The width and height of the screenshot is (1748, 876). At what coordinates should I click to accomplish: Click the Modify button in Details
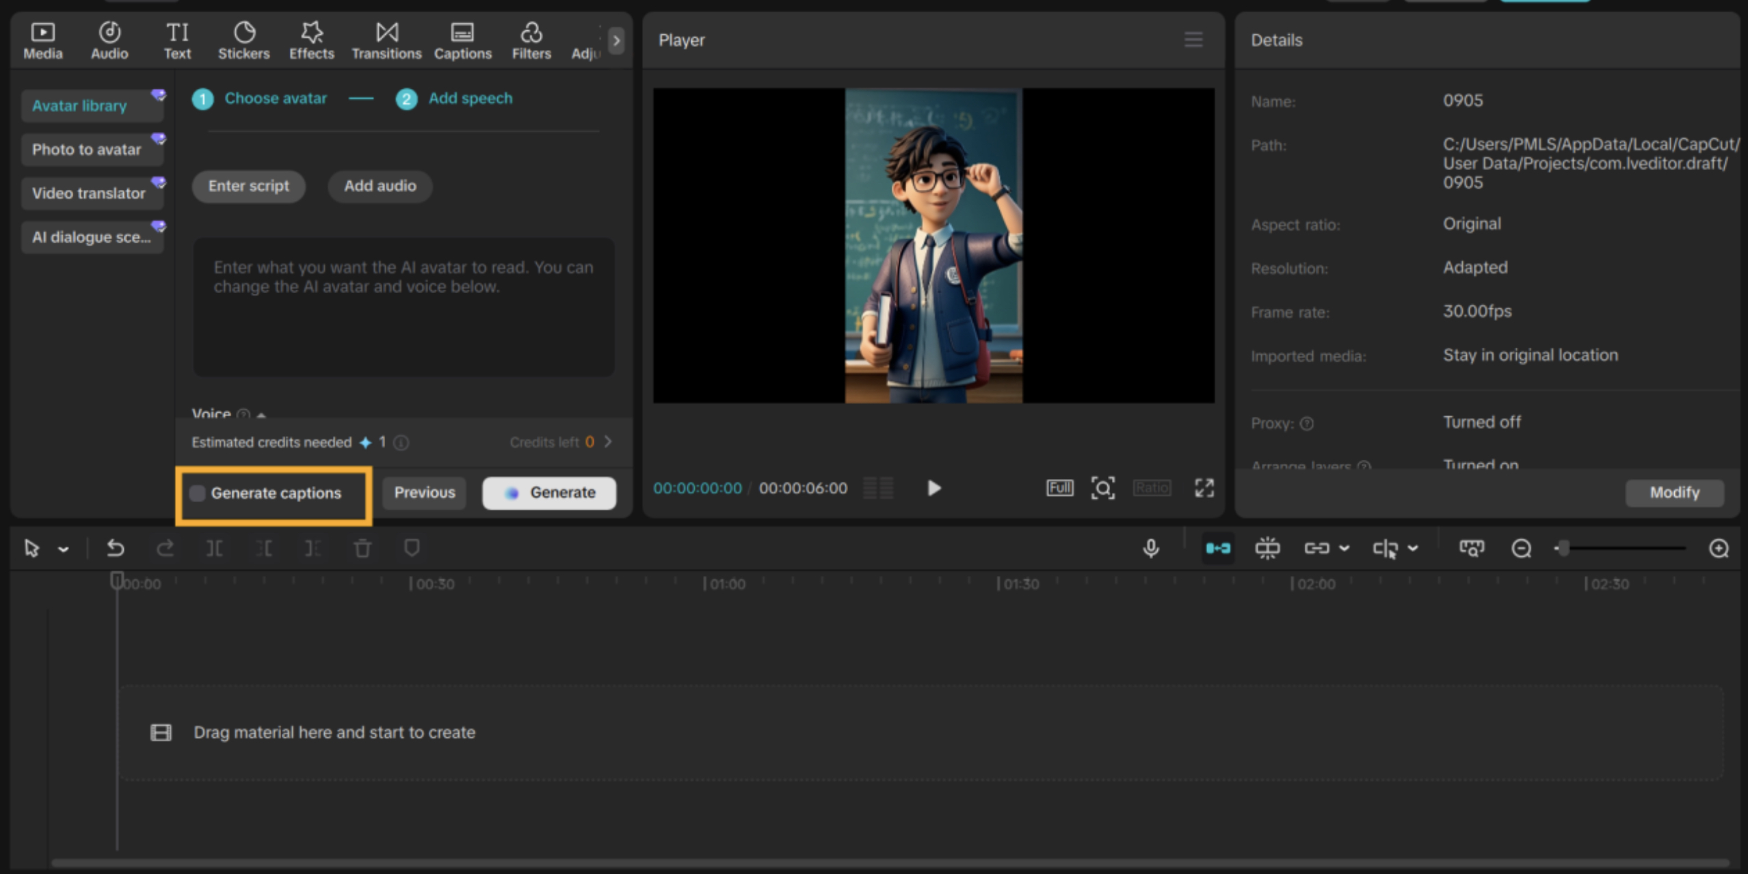(x=1673, y=493)
